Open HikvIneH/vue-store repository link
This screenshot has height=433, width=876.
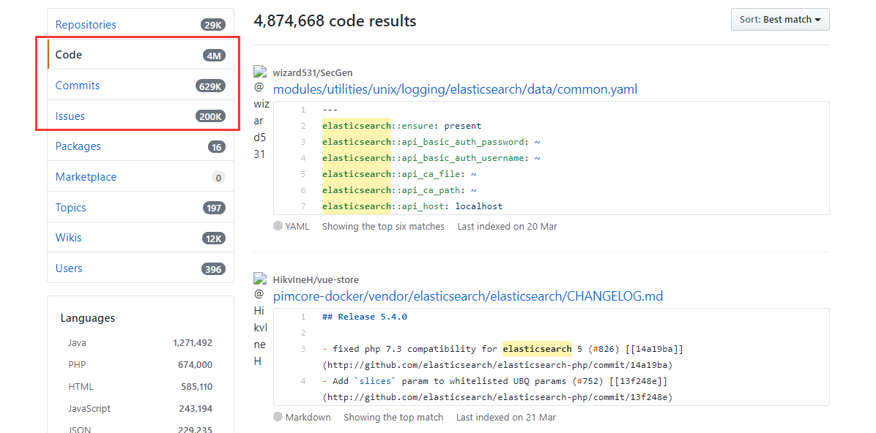[x=316, y=280]
